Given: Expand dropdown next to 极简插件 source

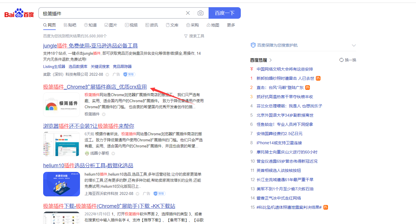Looking at the screenshot, I should click(x=104, y=114).
